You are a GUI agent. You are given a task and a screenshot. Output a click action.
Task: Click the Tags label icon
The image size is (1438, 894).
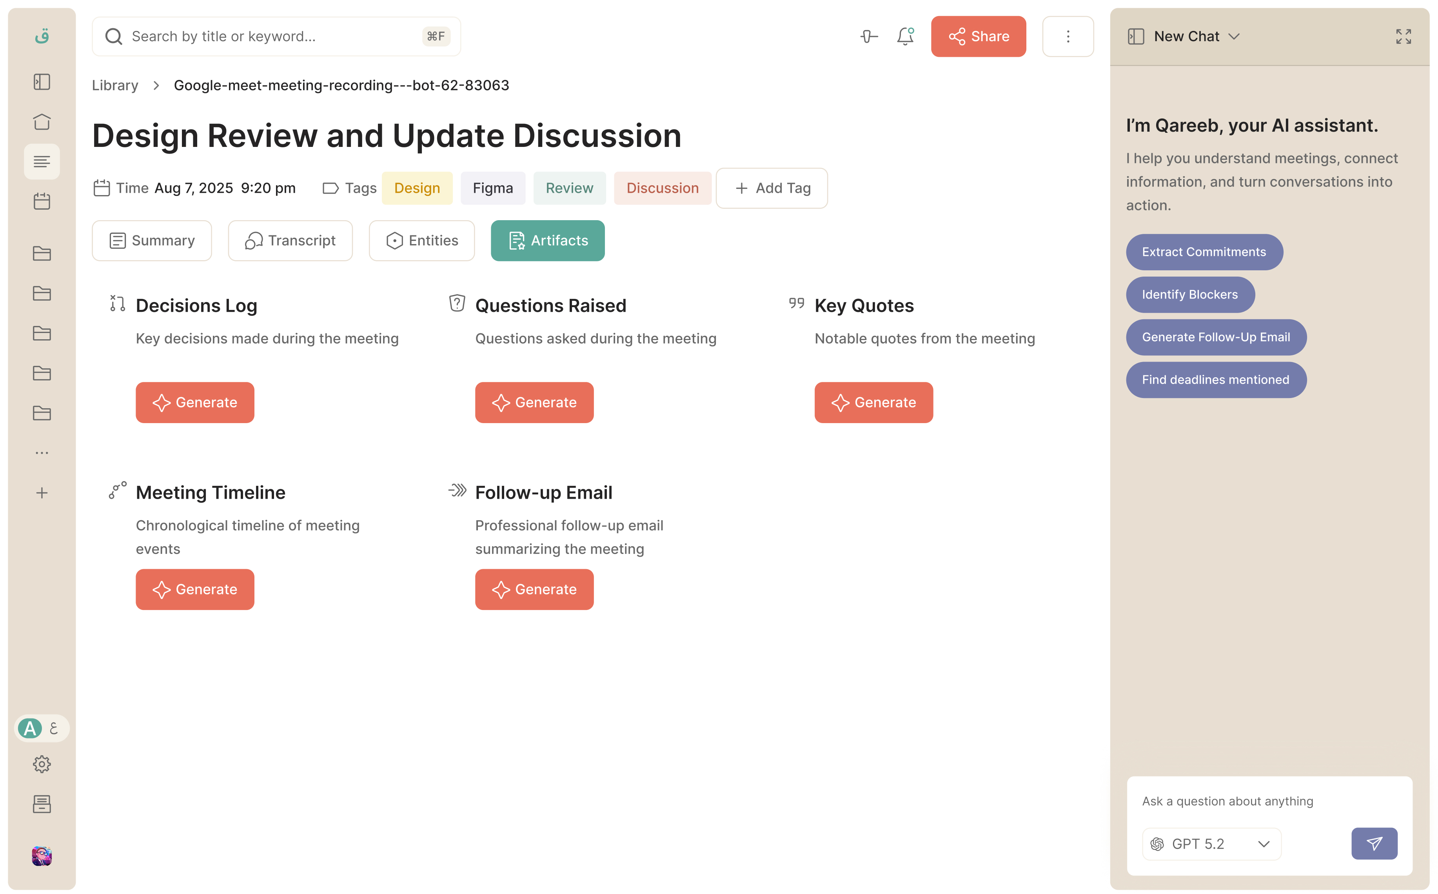tap(330, 188)
